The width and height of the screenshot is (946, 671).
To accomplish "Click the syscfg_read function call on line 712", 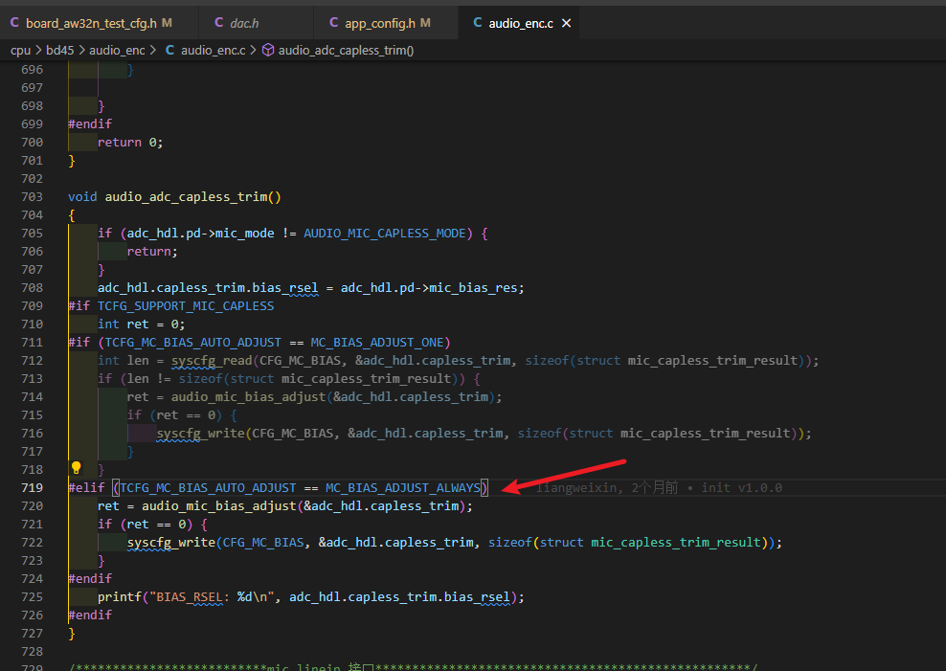I will (x=212, y=361).
